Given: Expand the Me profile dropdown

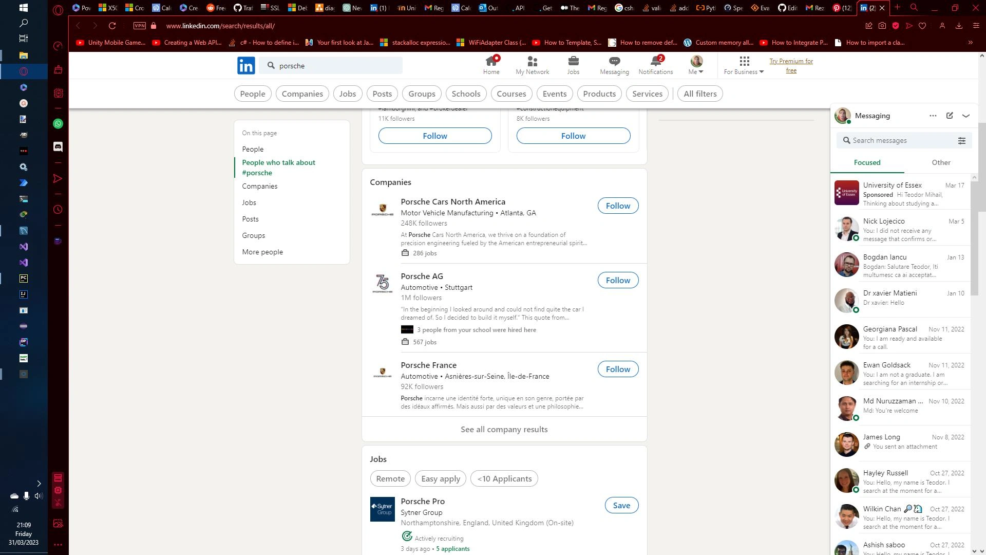Looking at the screenshot, I should click(x=696, y=65).
